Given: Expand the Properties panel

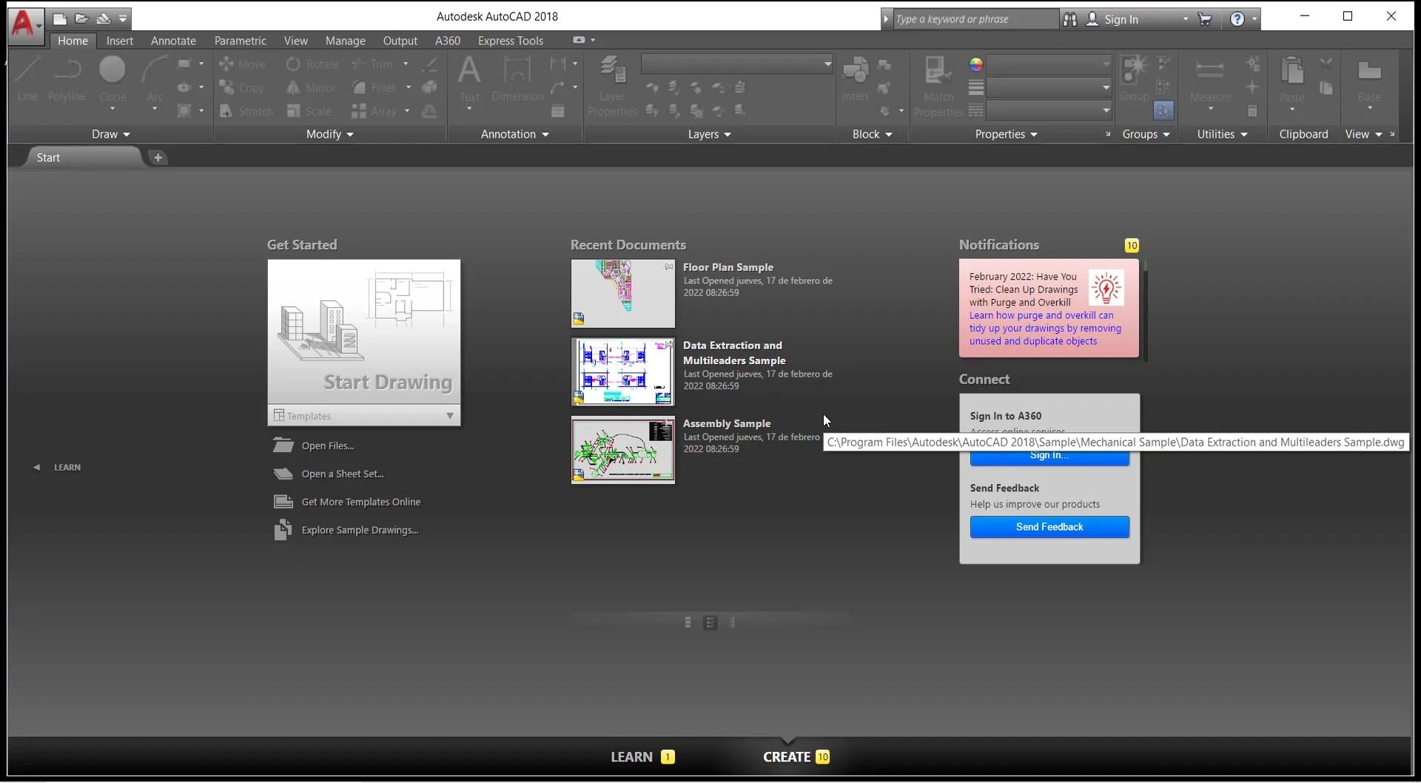Looking at the screenshot, I should pos(1007,134).
